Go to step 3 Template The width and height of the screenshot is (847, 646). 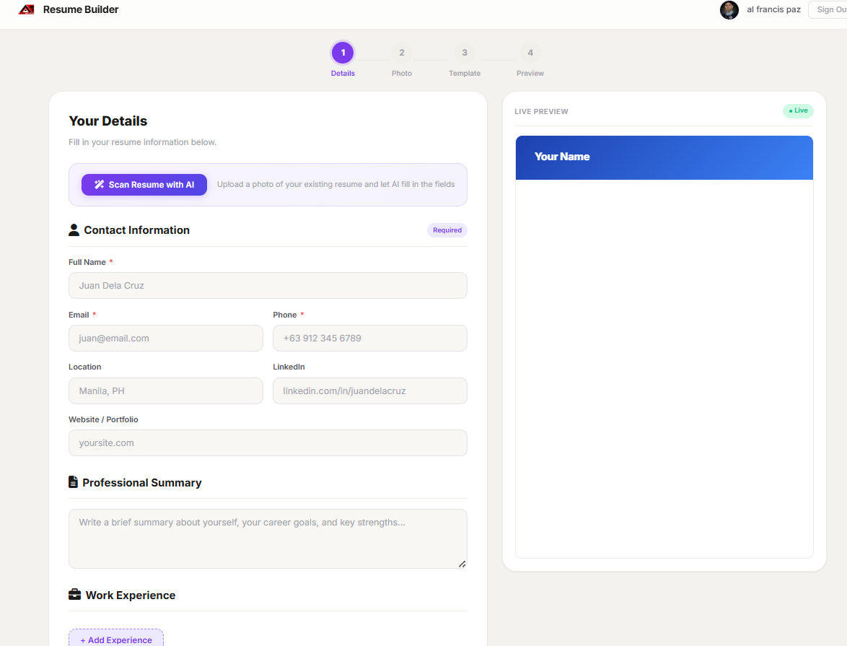coord(465,53)
